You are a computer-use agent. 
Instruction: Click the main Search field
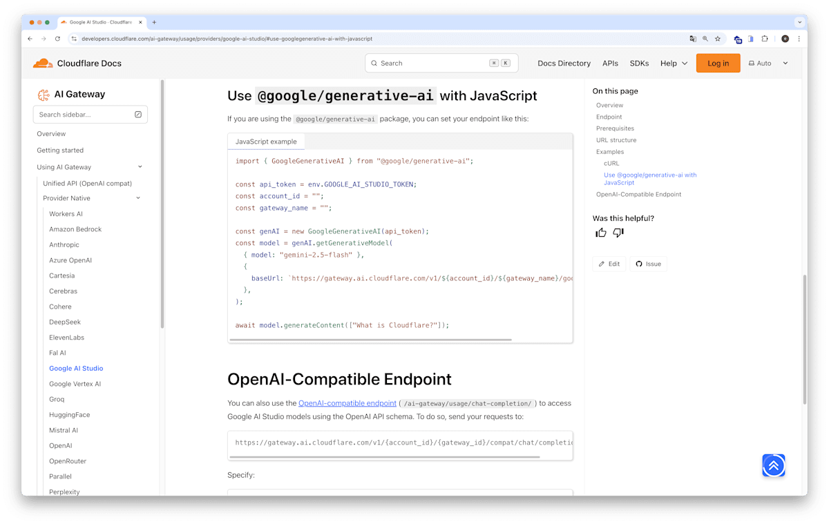441,63
